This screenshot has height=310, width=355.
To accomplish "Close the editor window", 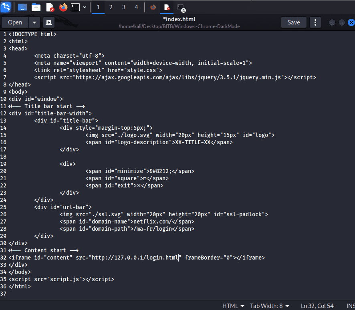I will tap(351, 22).
